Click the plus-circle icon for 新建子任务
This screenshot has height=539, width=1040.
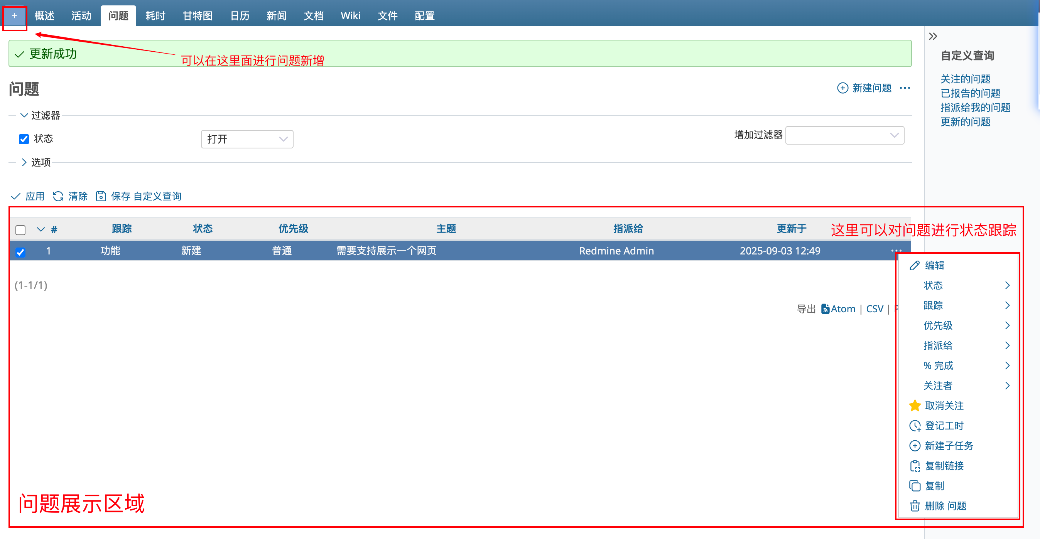click(915, 446)
